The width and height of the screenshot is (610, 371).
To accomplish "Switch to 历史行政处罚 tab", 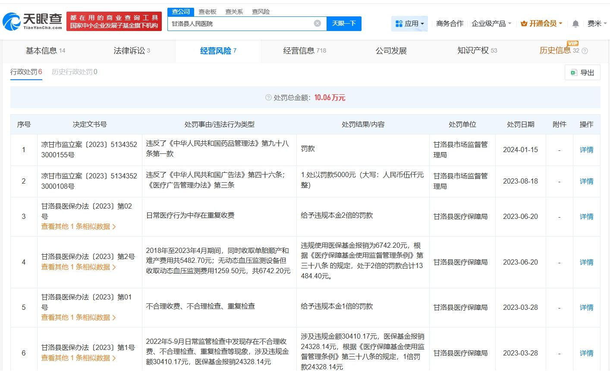I will pos(74,72).
